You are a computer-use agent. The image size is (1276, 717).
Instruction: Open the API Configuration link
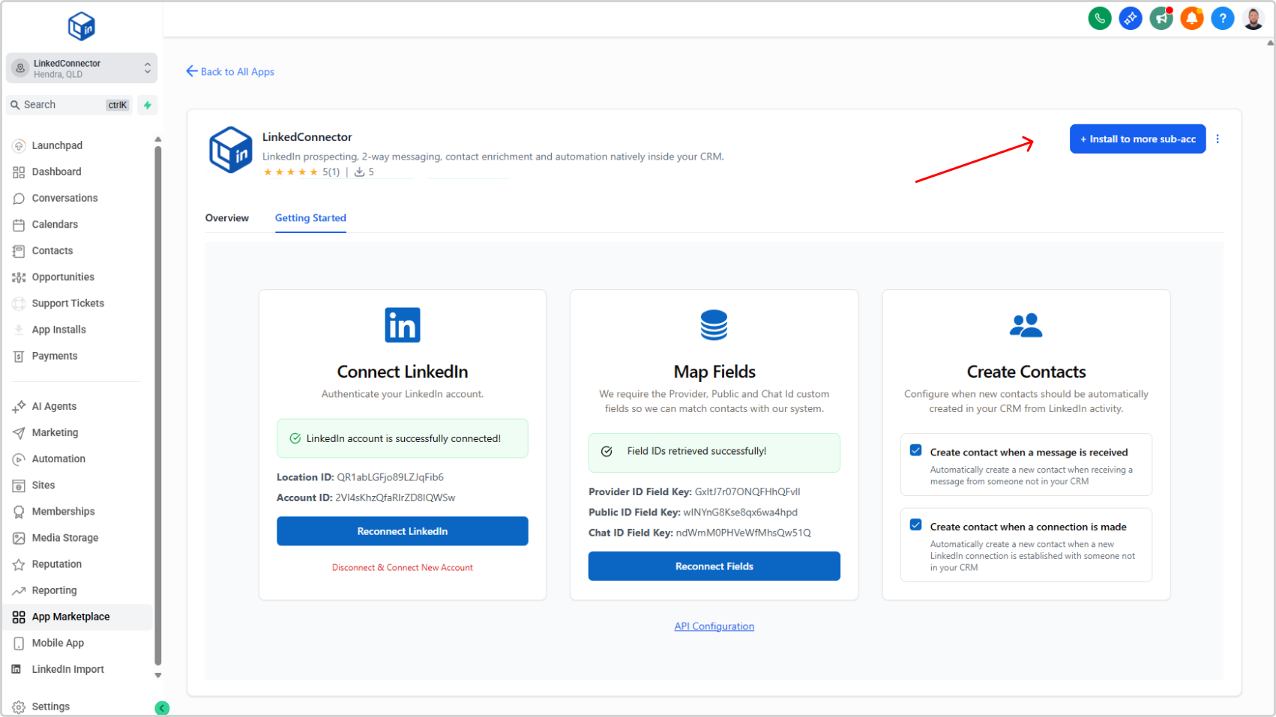click(714, 626)
